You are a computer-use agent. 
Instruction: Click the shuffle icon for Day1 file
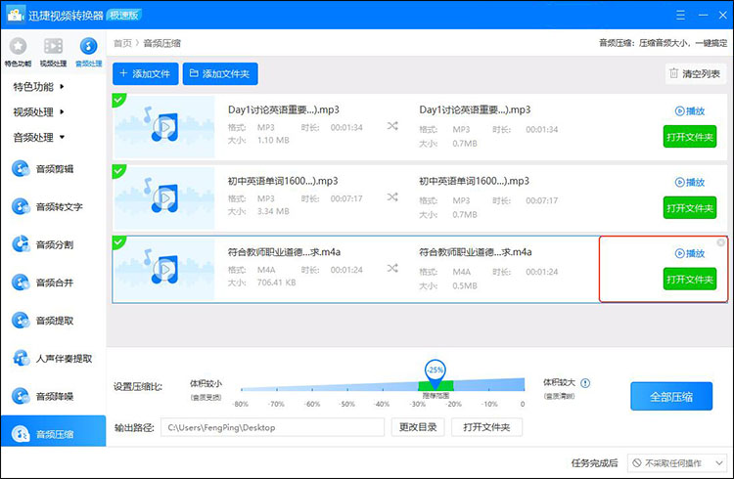click(392, 126)
